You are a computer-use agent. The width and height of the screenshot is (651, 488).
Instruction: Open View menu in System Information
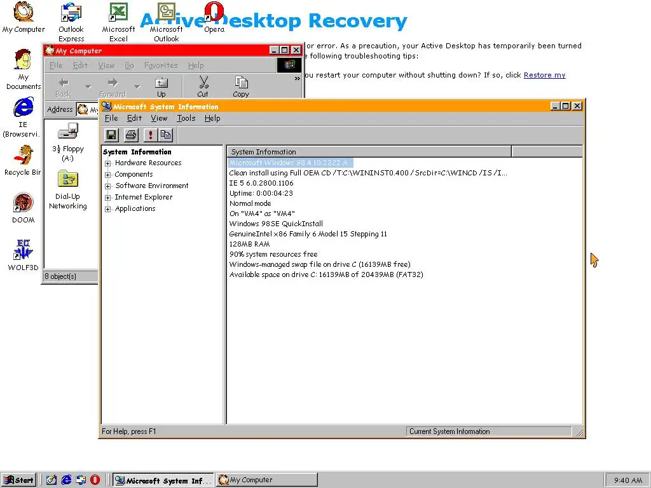coord(159,118)
